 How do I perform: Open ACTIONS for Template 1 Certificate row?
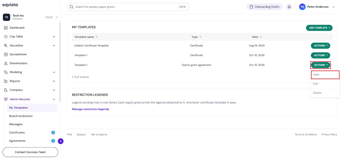click(x=321, y=55)
